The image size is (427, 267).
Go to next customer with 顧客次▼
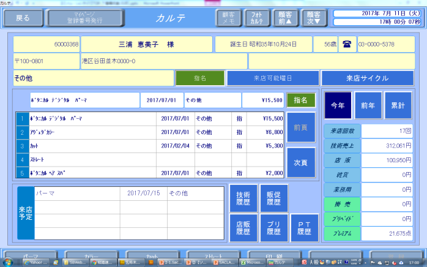314,18
